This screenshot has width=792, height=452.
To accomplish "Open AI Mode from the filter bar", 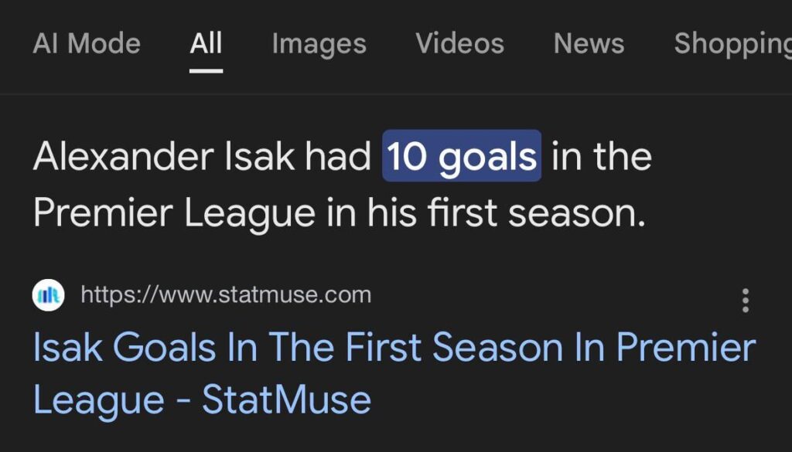I will pos(87,44).
